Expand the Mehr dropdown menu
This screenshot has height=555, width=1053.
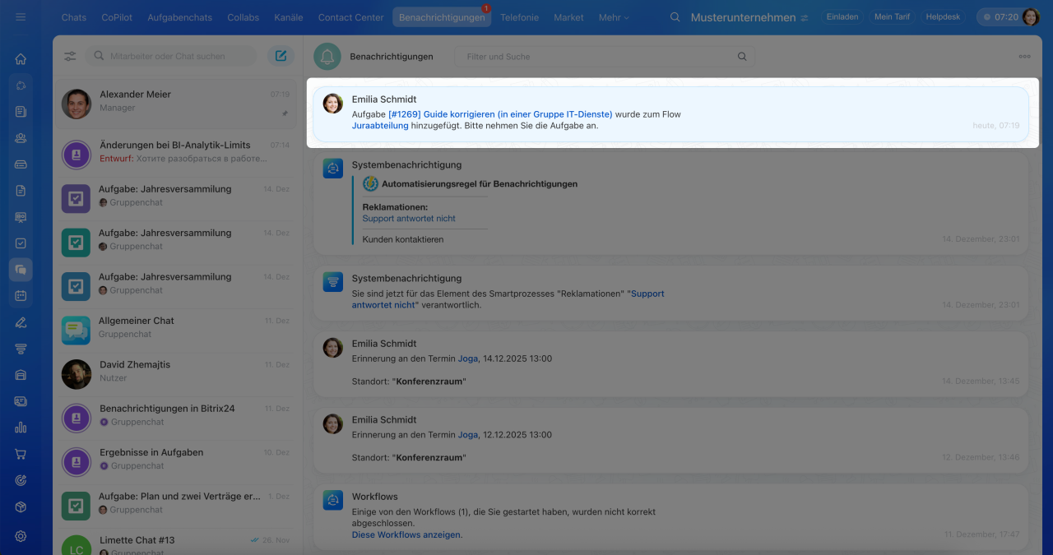[614, 17]
